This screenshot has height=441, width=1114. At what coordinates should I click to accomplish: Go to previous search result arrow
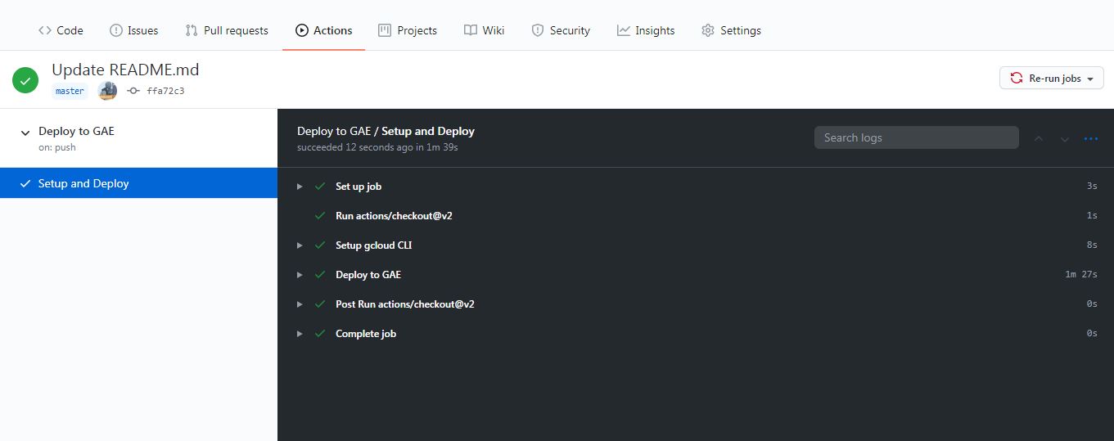coord(1039,138)
